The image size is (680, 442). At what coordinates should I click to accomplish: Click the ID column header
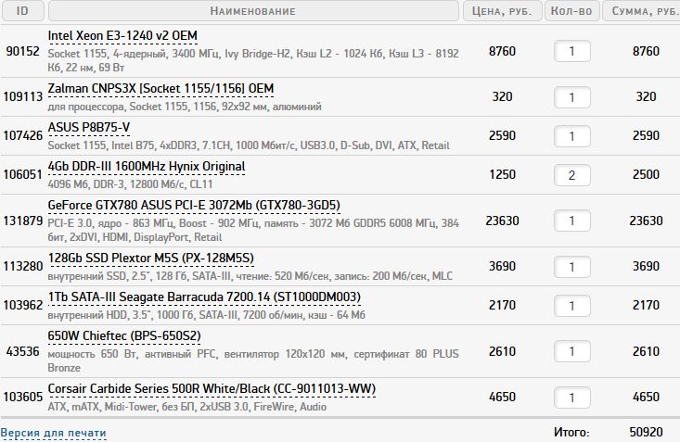22,11
